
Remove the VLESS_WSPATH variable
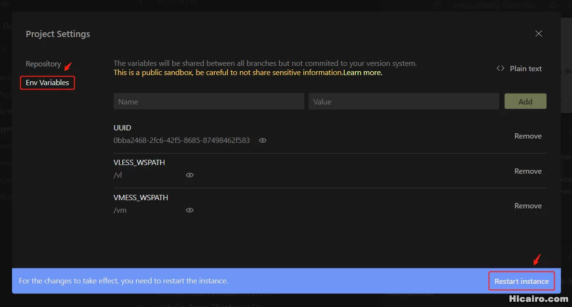click(x=528, y=171)
